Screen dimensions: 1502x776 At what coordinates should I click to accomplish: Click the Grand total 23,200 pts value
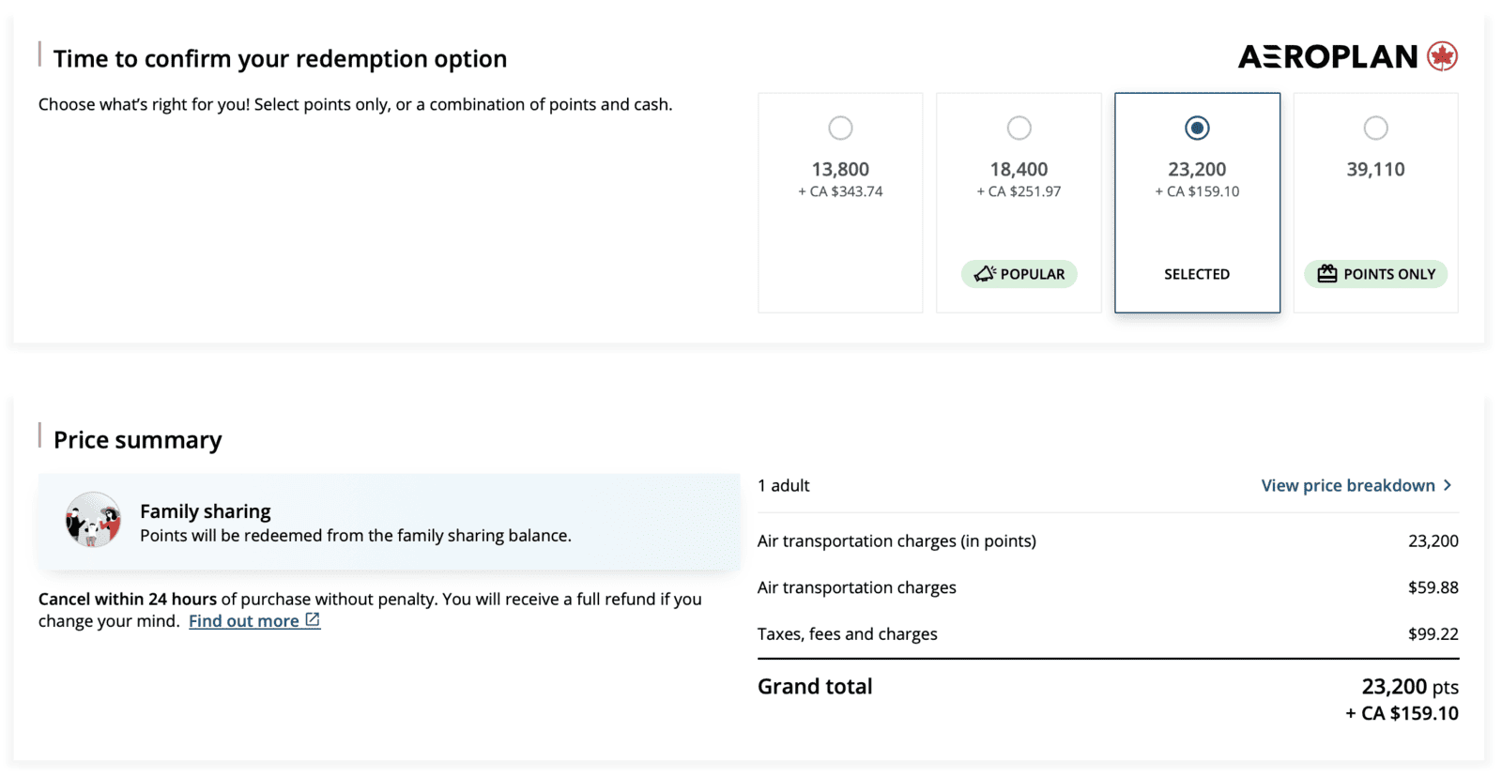point(1409,687)
